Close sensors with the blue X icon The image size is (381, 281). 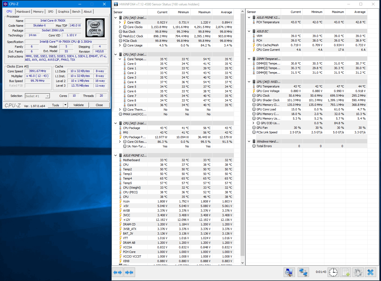(370, 272)
